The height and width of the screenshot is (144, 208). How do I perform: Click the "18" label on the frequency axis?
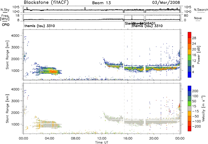pyautogui.click(x=17, y=16)
